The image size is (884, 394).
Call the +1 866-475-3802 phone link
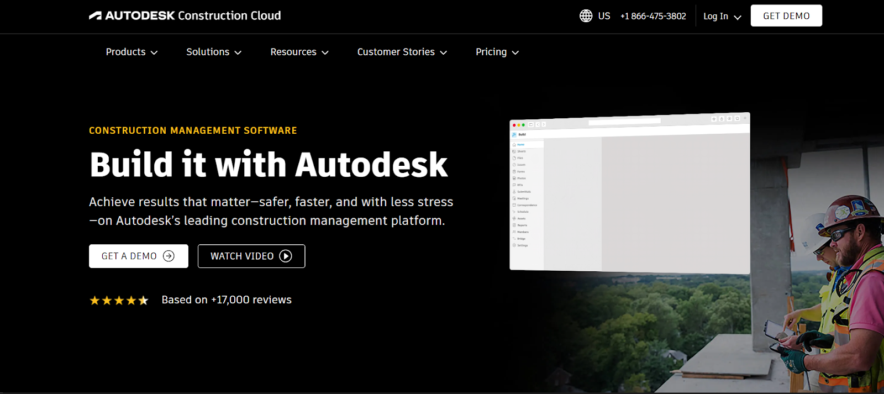(x=653, y=16)
